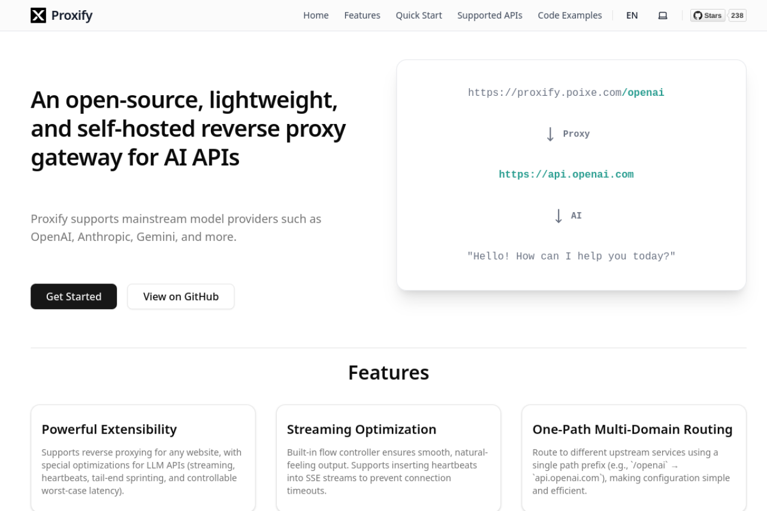Navigate to Home in the top menu
Image resolution: width=767 pixels, height=511 pixels.
316,15
